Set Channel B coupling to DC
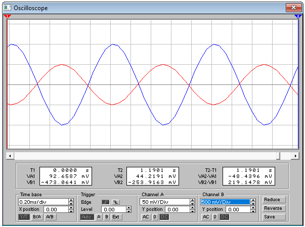The image size is (305, 227). pos(224,217)
